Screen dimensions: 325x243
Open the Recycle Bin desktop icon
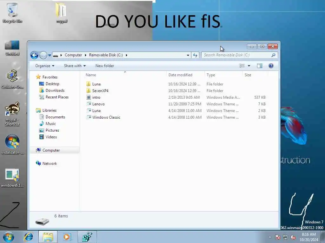pos(12,13)
